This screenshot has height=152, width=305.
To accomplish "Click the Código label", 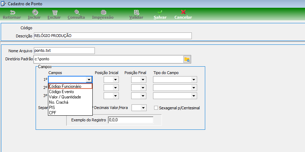I will (26, 28).
